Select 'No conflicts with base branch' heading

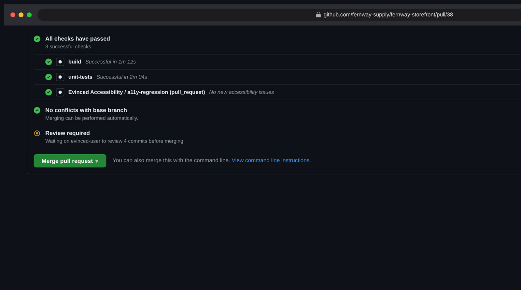point(86,110)
